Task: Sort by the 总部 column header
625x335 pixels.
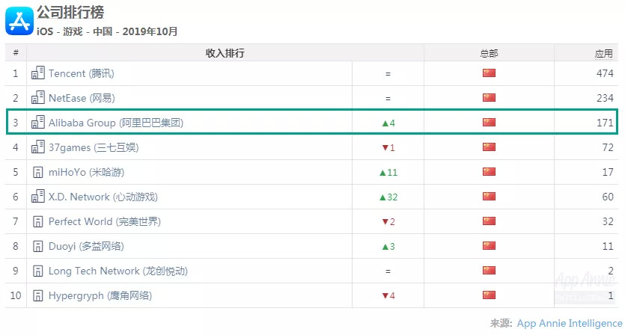Action: [489, 53]
